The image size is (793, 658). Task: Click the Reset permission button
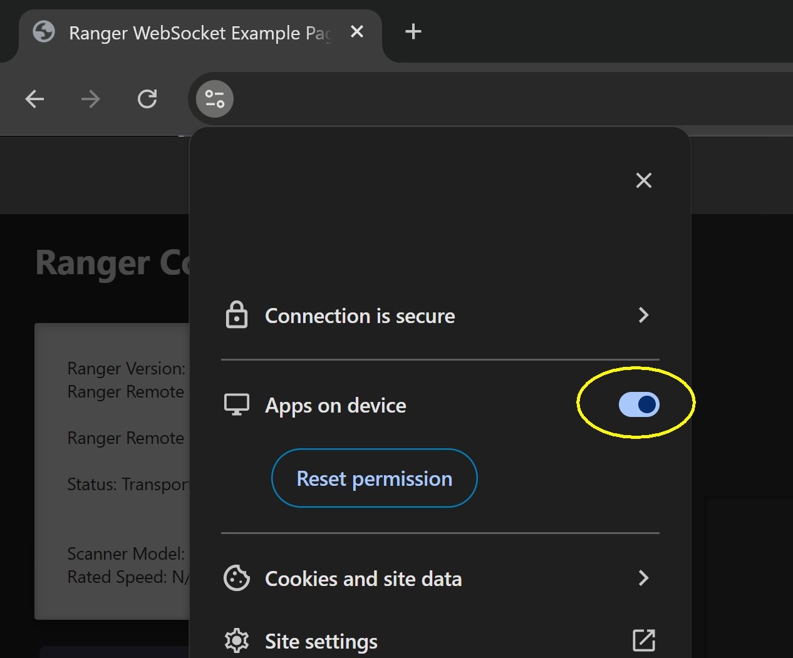374,478
